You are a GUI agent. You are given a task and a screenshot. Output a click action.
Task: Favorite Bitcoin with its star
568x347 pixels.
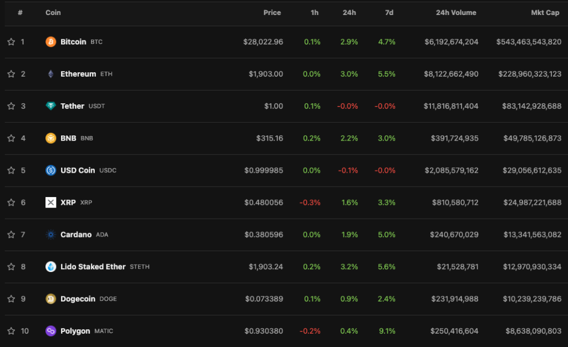(x=11, y=42)
